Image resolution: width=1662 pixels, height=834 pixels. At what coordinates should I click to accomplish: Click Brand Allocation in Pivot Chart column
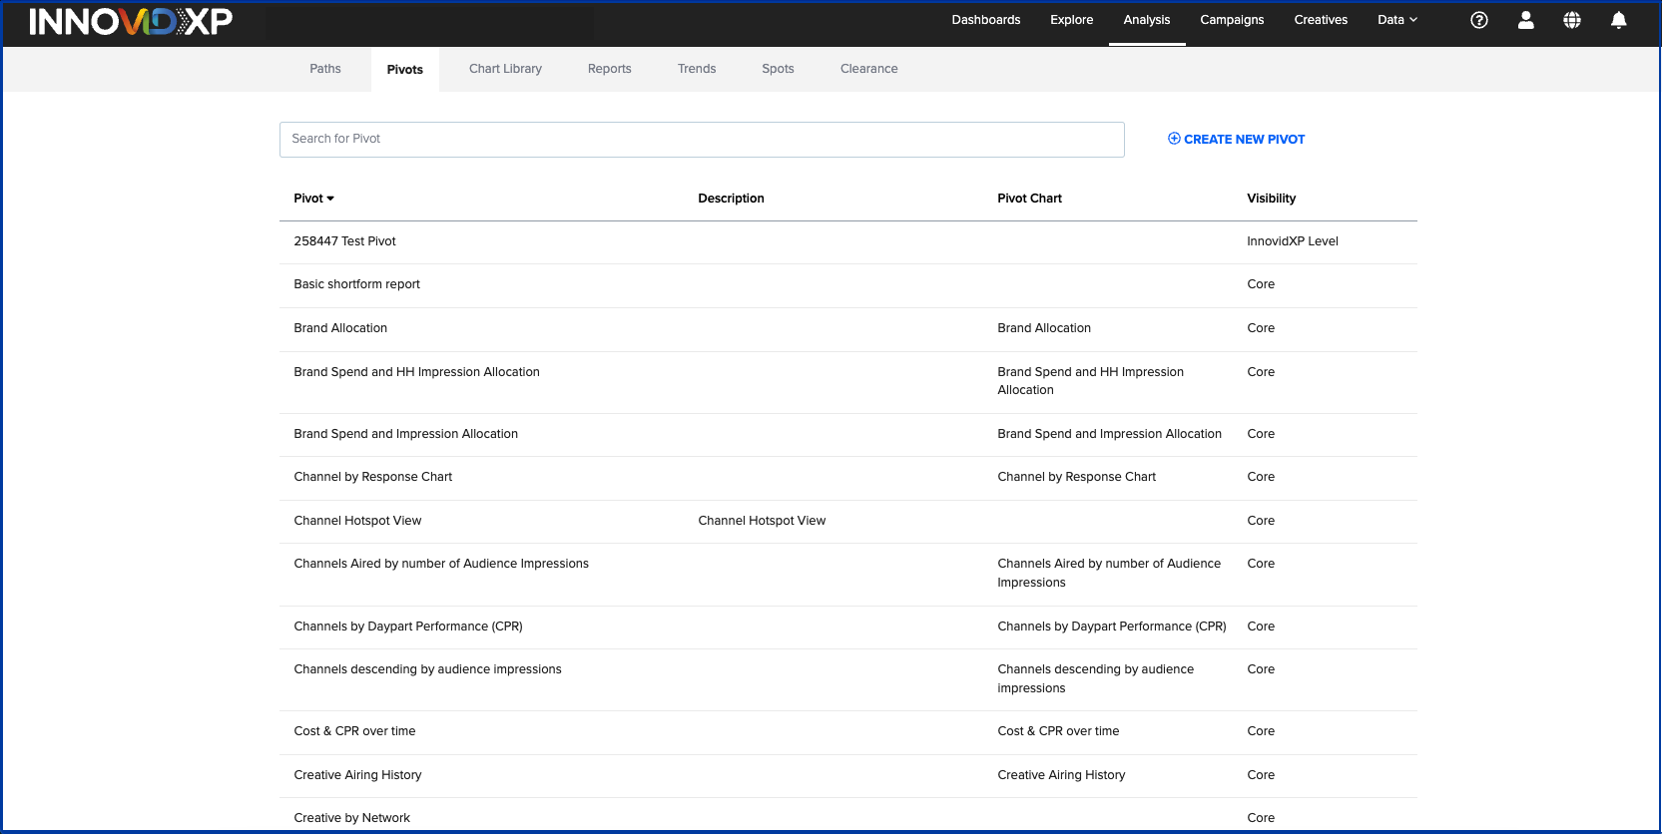click(1044, 328)
